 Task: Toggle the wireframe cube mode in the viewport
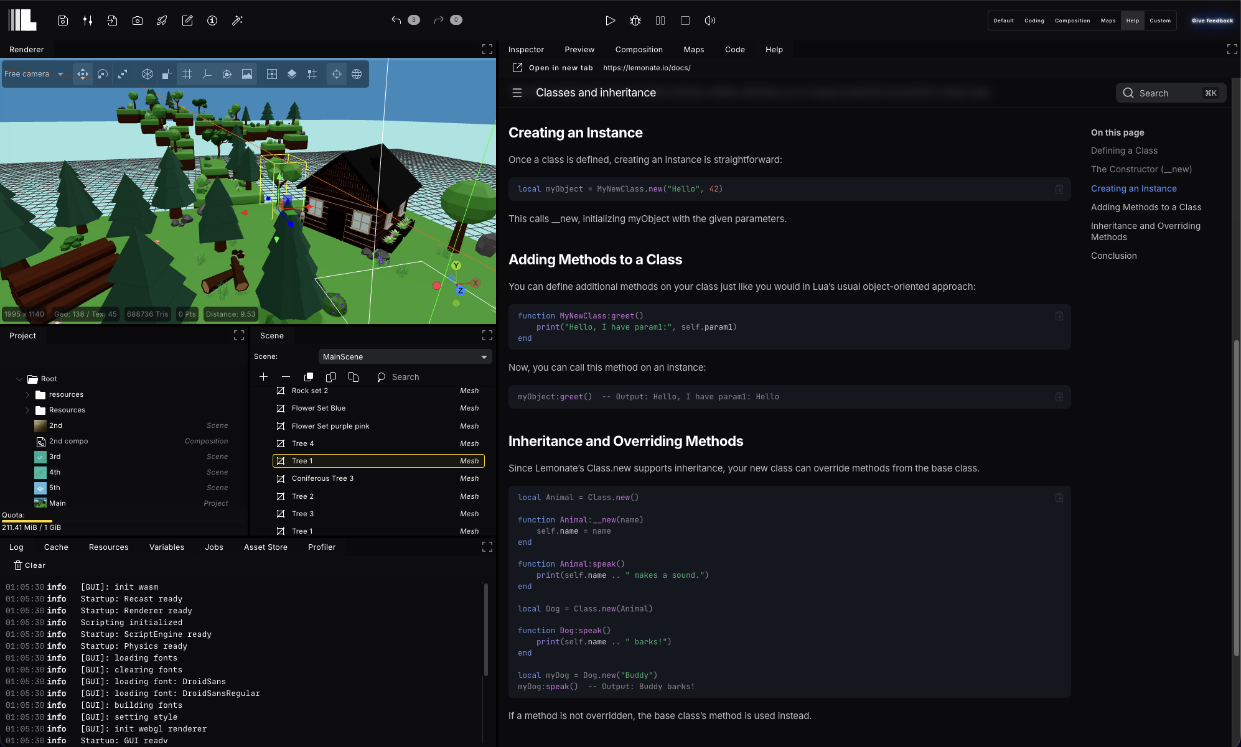pyautogui.click(x=147, y=74)
